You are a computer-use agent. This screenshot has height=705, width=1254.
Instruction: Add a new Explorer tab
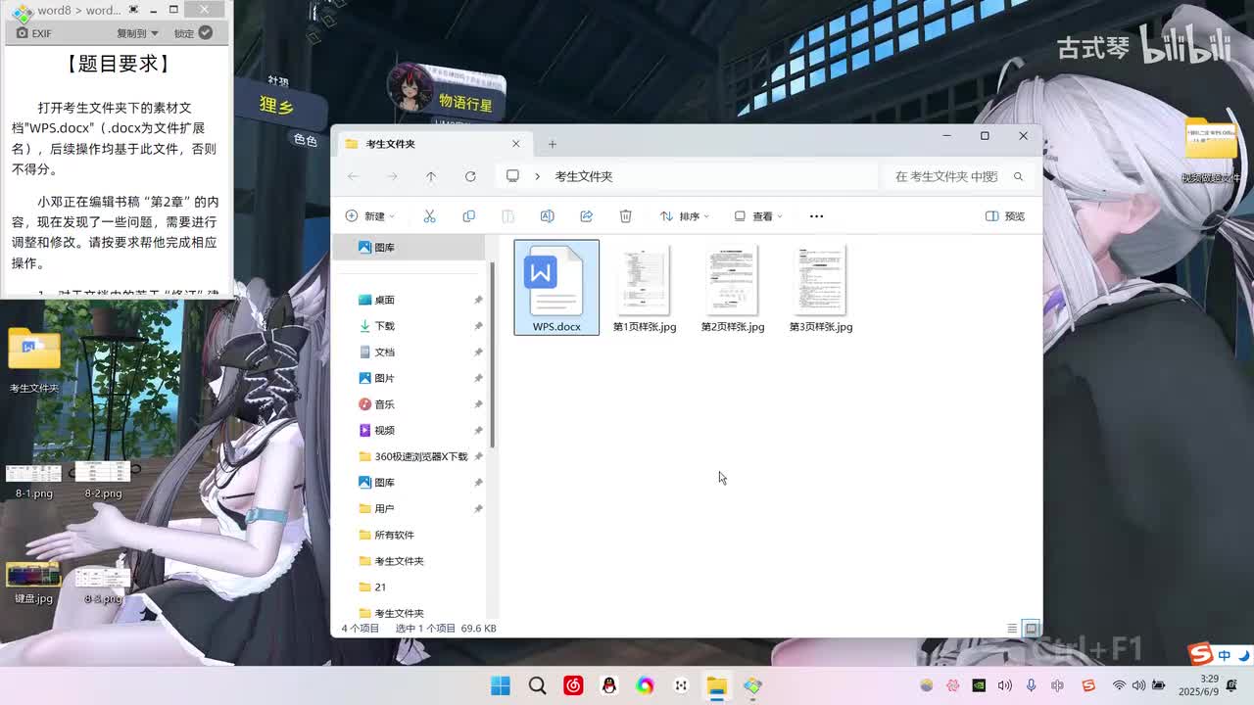click(553, 144)
